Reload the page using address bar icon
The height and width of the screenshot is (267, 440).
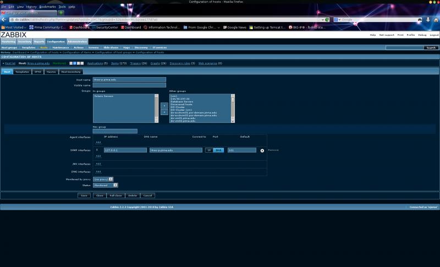pyautogui.click(x=327, y=20)
